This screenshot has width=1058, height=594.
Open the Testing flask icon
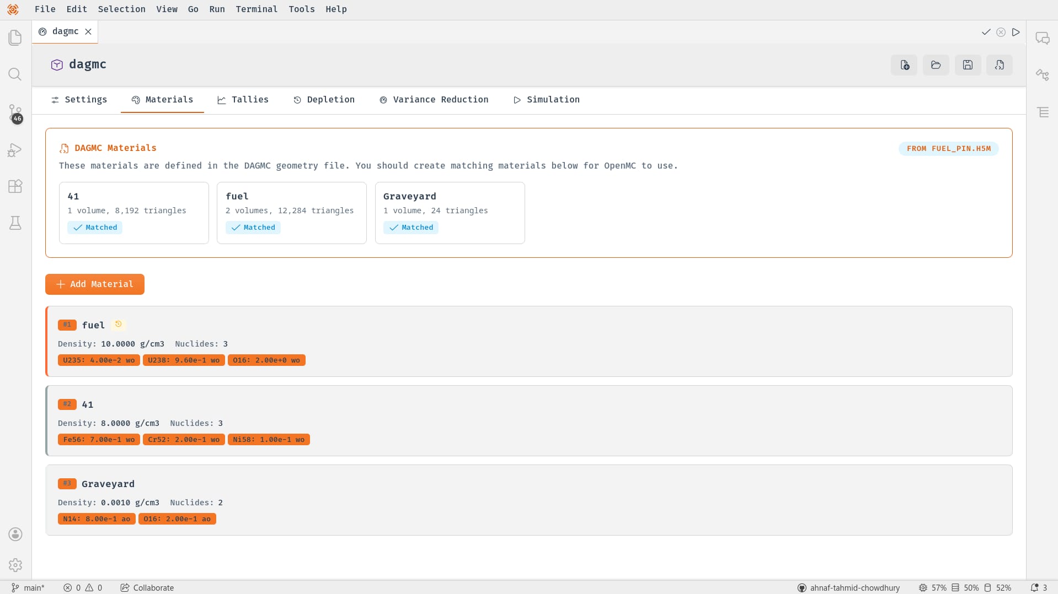point(15,223)
